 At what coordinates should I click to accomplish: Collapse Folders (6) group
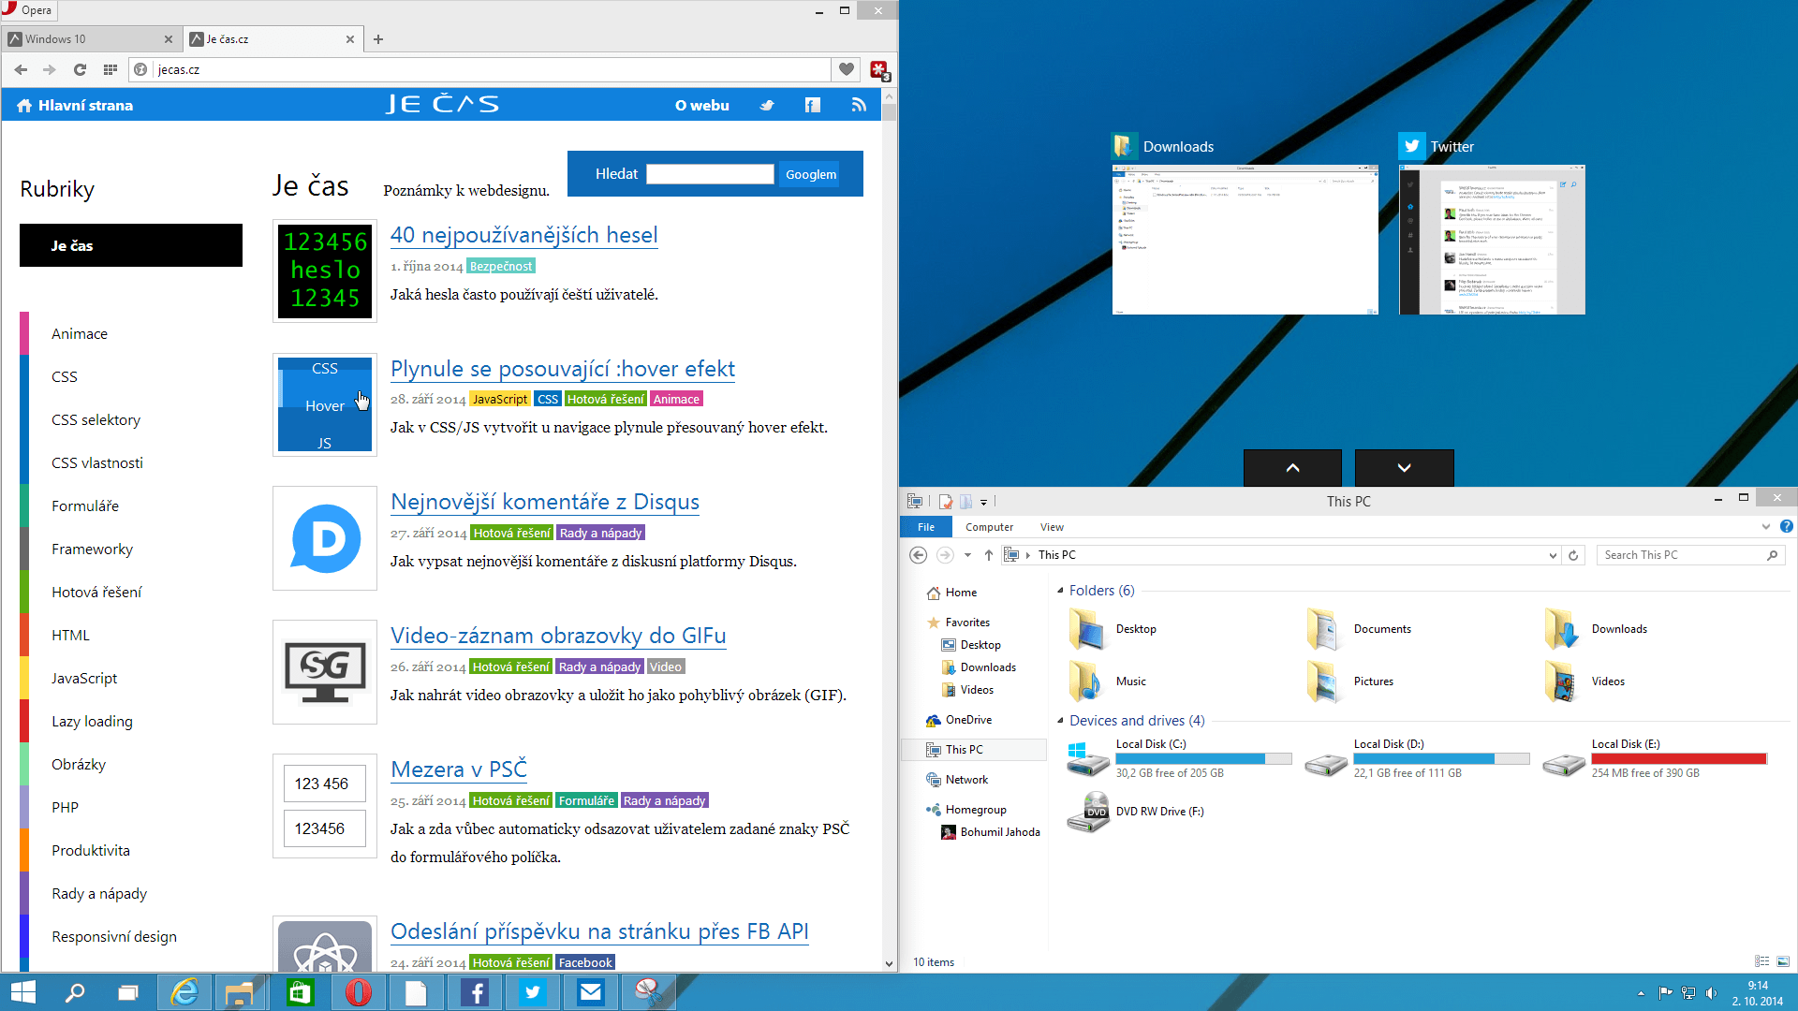1060,591
